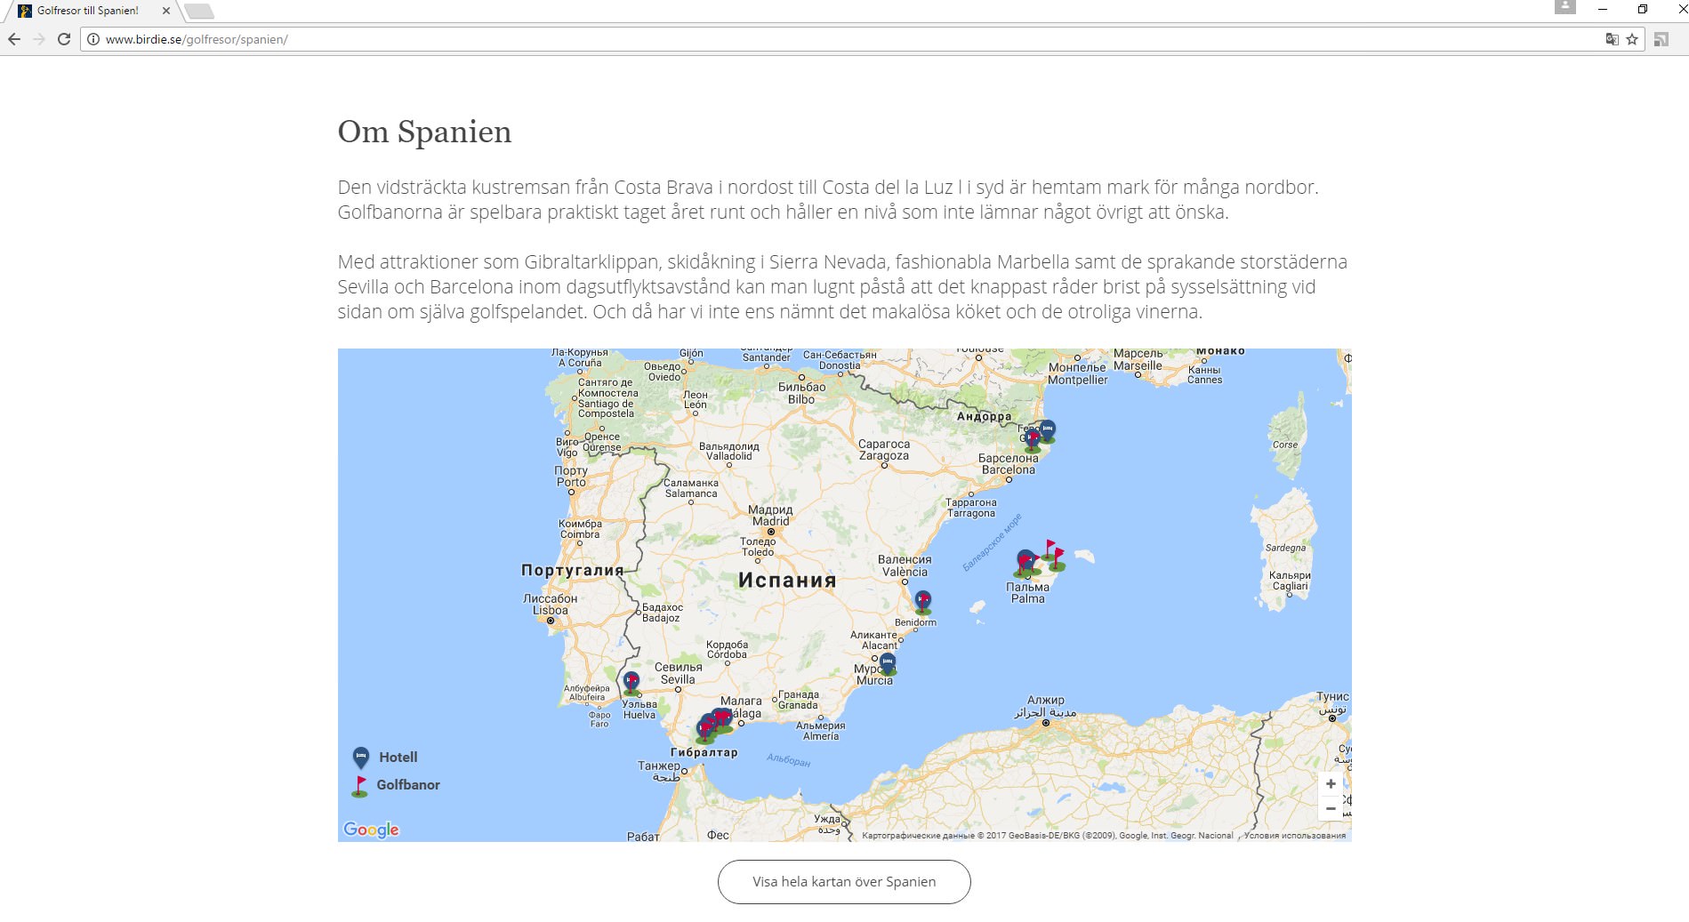Pick the easternmost golf flag on Mallorca

tap(1058, 558)
